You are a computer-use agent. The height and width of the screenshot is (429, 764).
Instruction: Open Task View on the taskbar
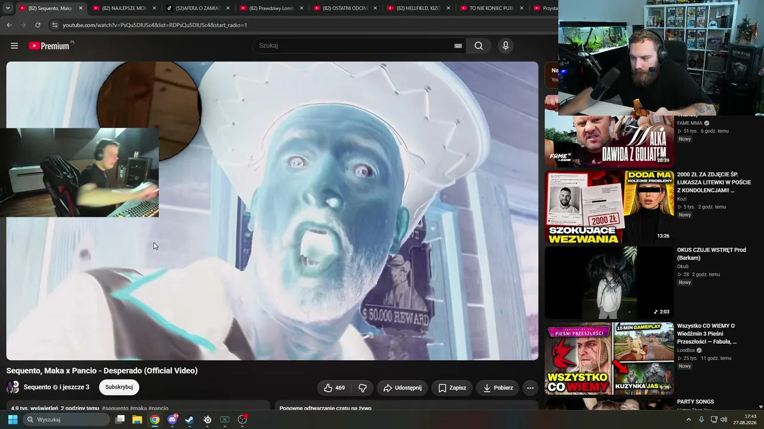[120, 419]
